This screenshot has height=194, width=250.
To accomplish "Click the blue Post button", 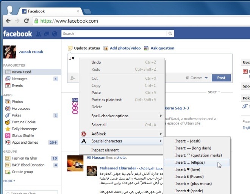I will (x=221, y=78).
